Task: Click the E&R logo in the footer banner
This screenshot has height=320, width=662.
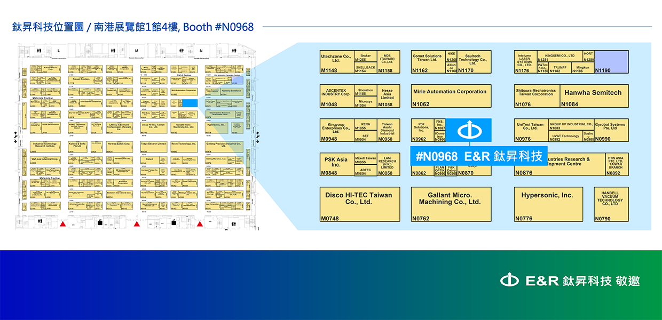Action: click(509, 281)
